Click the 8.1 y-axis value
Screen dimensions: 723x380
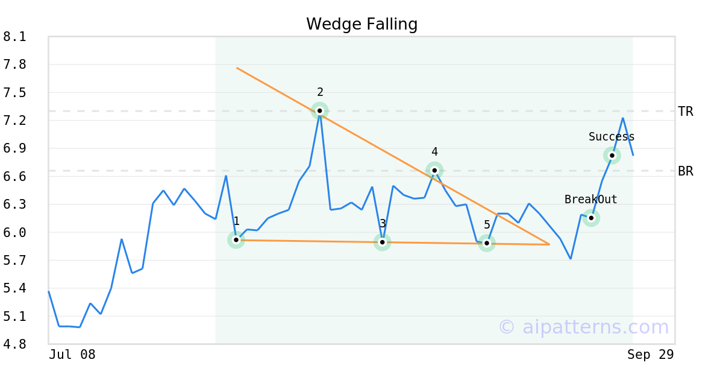pos(14,37)
